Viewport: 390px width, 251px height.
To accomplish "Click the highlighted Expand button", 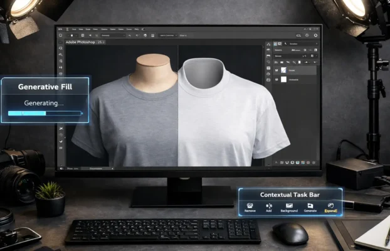I will [x=330, y=208].
